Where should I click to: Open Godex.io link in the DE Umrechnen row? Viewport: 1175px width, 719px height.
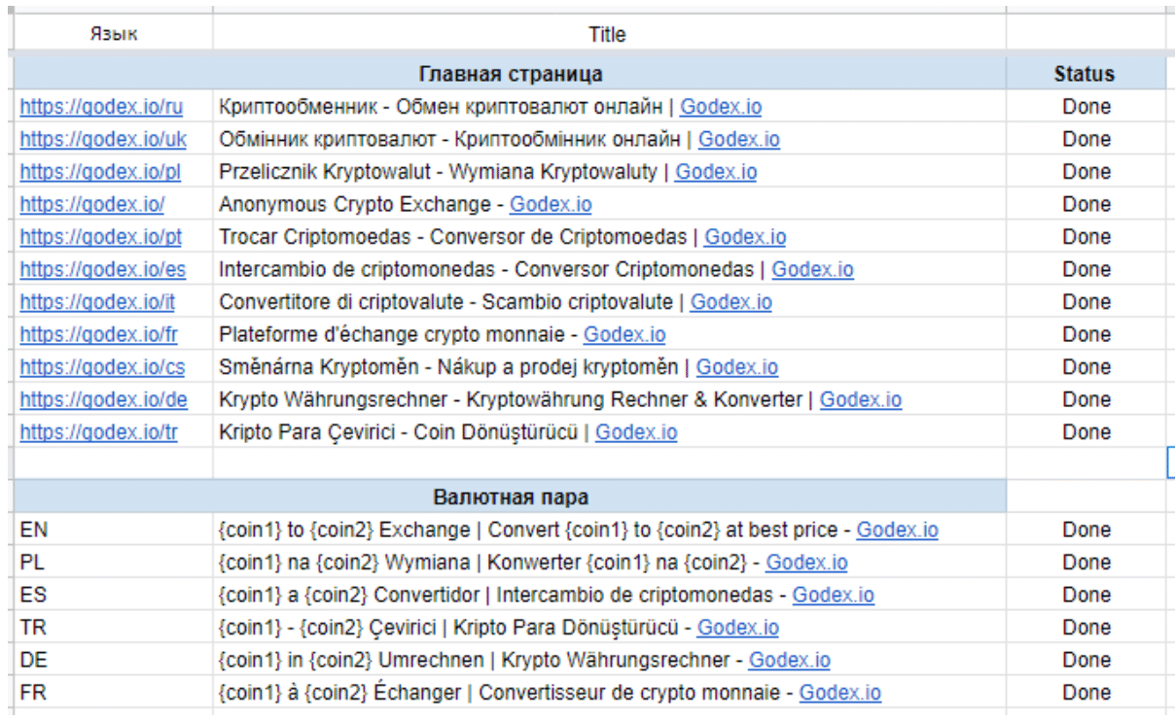(x=789, y=661)
